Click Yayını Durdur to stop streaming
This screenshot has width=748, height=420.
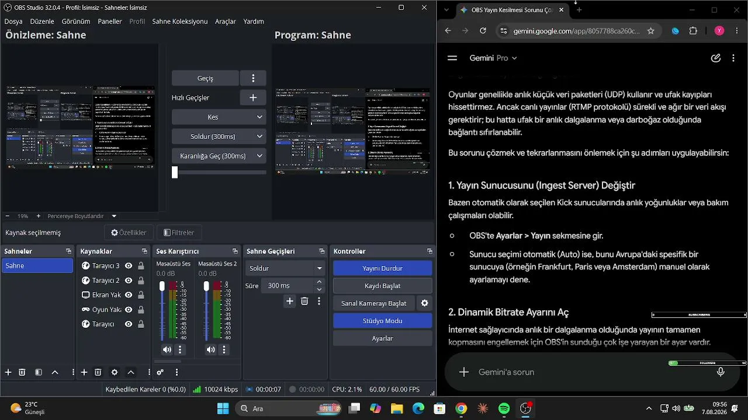[x=383, y=268]
